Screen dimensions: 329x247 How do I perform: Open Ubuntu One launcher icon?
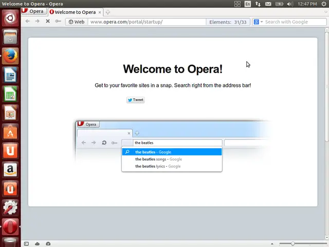(10, 151)
